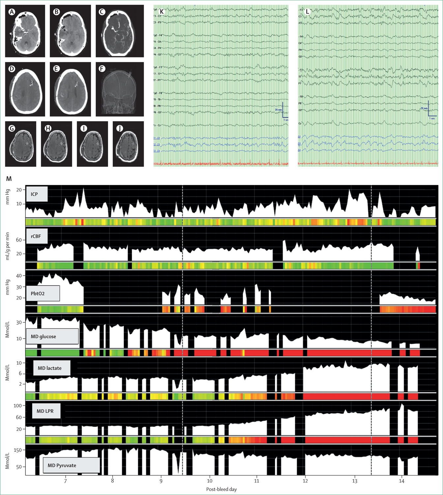Click the ICP trace label
The height and width of the screenshot is (495, 443).
coord(37,194)
